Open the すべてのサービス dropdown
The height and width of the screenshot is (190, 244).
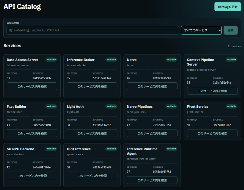[x=201, y=30]
